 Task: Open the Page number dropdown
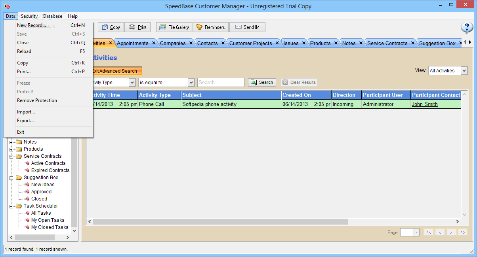pos(416,232)
